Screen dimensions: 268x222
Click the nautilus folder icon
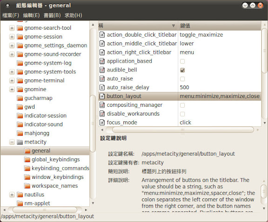[x=20, y=195]
